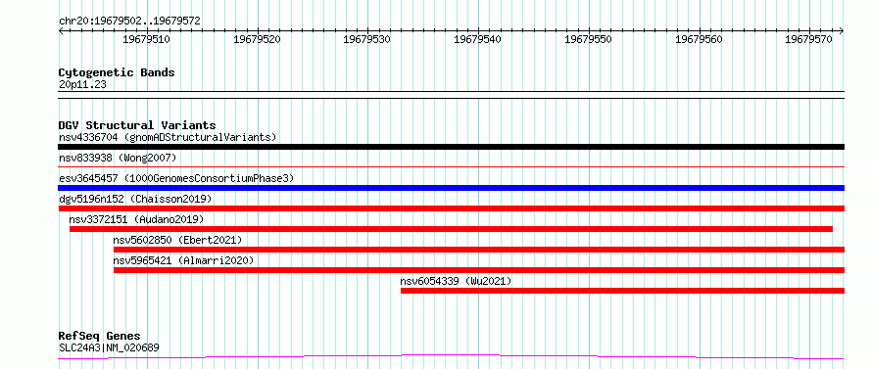Click the magenta SLC24A3 gene line
This screenshot has height=369, width=872.
tap(451, 356)
